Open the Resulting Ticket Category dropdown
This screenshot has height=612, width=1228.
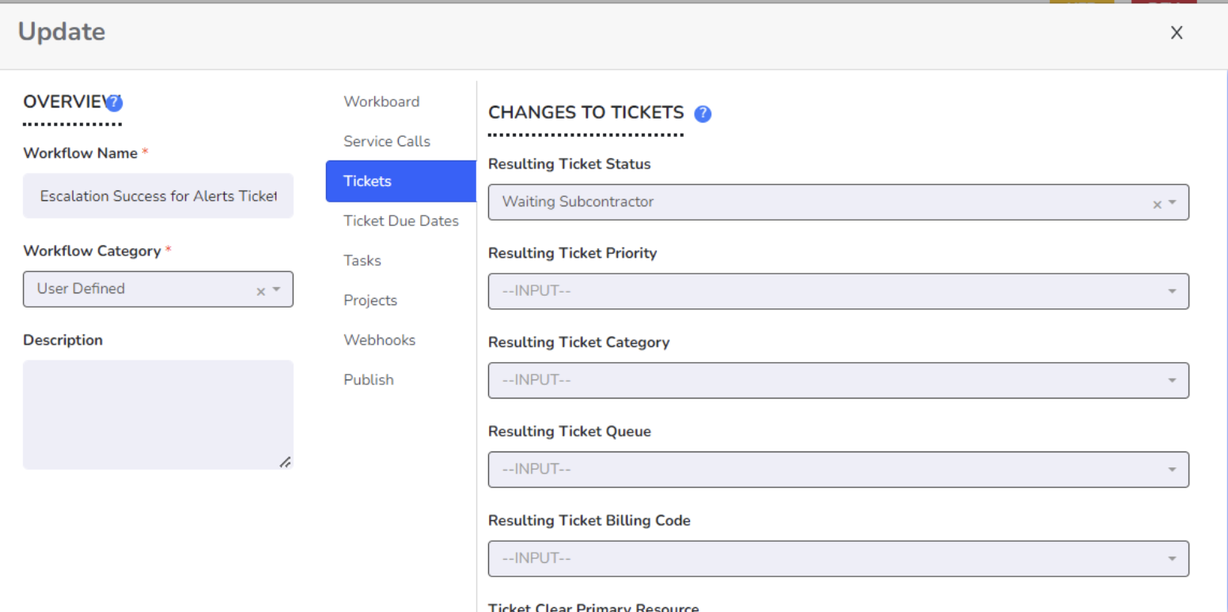coord(1172,381)
